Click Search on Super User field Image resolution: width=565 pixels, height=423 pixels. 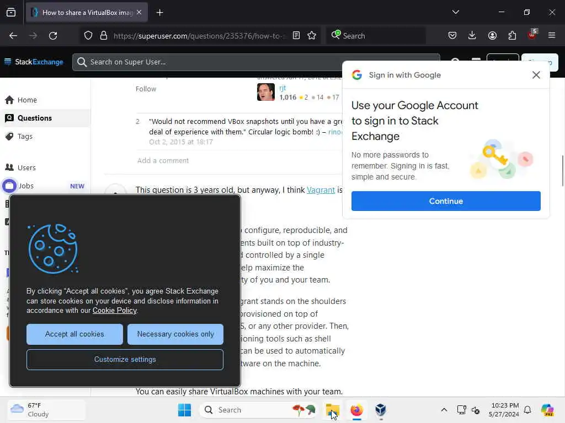pyautogui.click(x=256, y=62)
